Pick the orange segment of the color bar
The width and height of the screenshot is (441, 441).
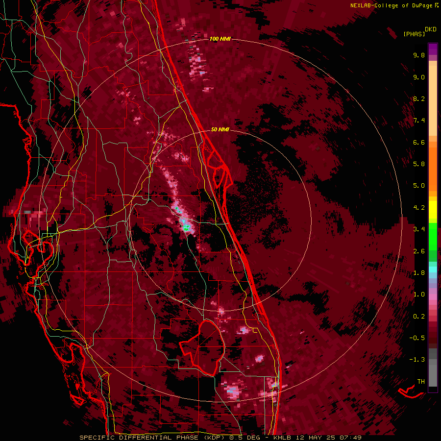433,169
